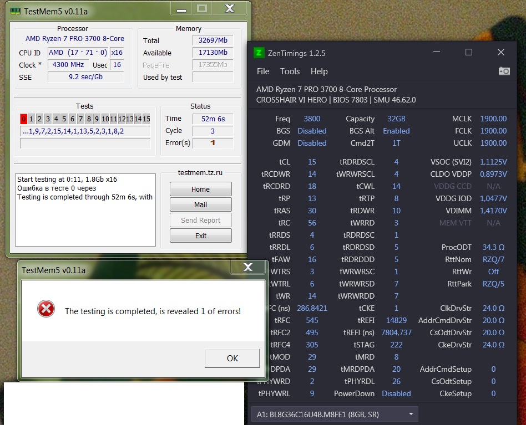Click the FCLK 1900.00 value

[x=493, y=131]
